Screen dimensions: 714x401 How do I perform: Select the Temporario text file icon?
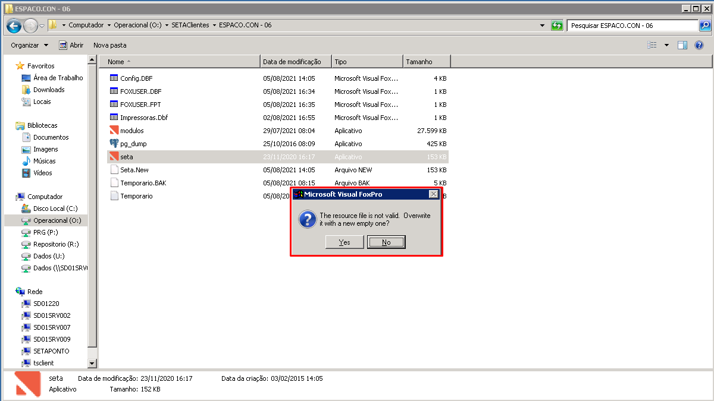pyautogui.click(x=114, y=196)
